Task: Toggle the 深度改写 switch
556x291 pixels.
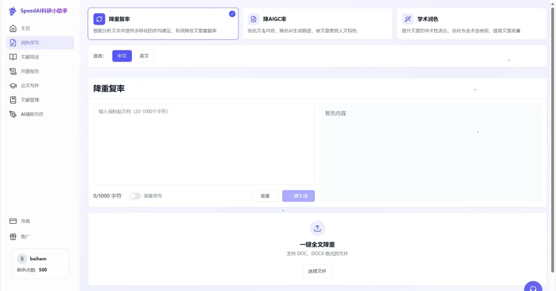Action: pyautogui.click(x=135, y=196)
